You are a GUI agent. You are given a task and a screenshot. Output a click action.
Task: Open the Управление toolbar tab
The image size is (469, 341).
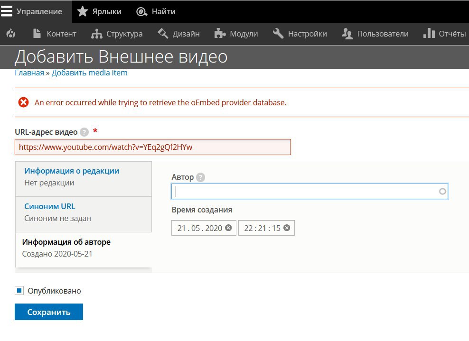36,11
